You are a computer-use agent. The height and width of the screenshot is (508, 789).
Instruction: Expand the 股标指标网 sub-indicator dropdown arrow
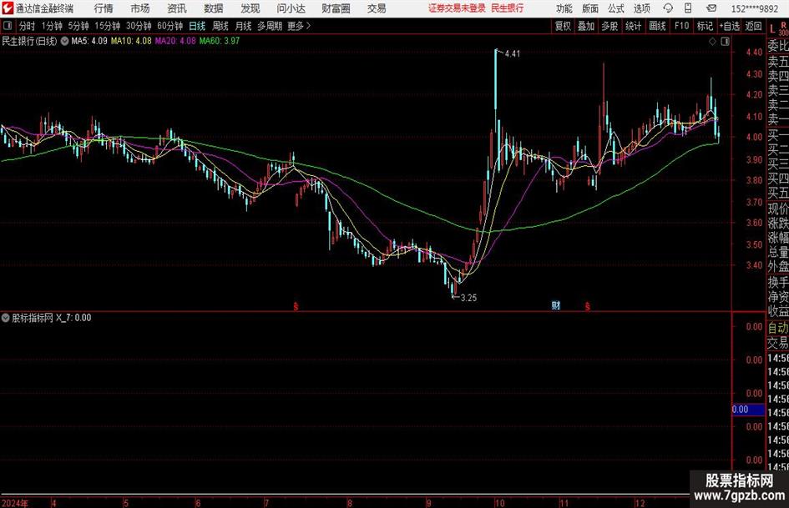[6, 318]
